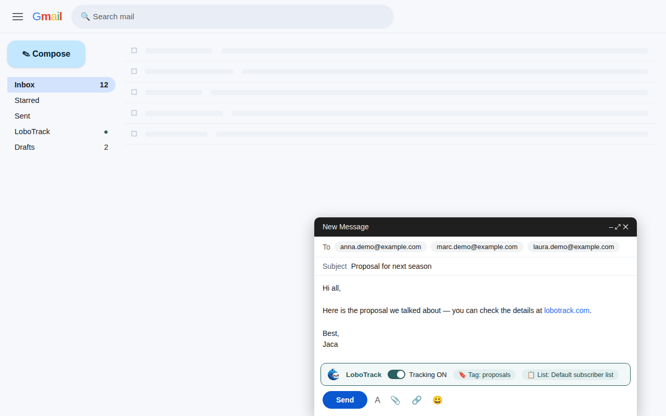This screenshot has height=416, width=666.
Task: Click the search magnifier icon
Action: [85, 17]
